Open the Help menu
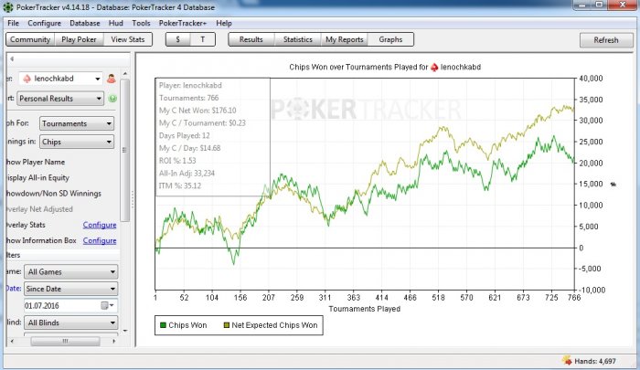 coord(224,23)
